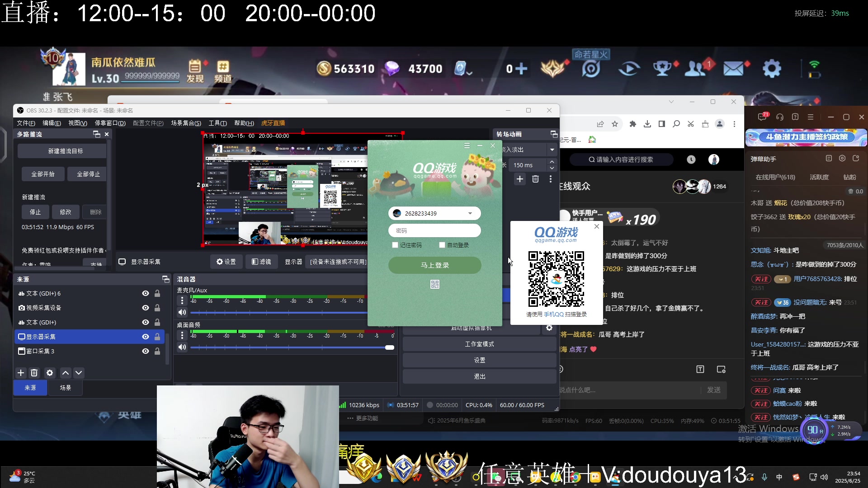This screenshot has height=488, width=868.
Task: Toggle visibility of 文本 (GDI+) 6 source
Action: [146, 293]
